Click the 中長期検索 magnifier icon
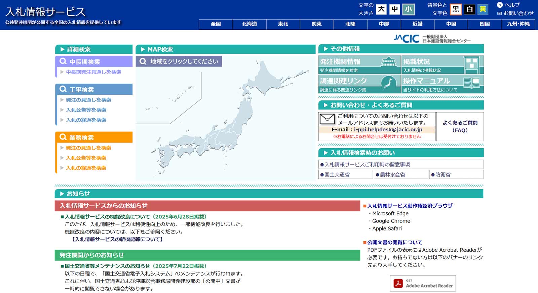The height and width of the screenshot is (293, 538). (63, 61)
